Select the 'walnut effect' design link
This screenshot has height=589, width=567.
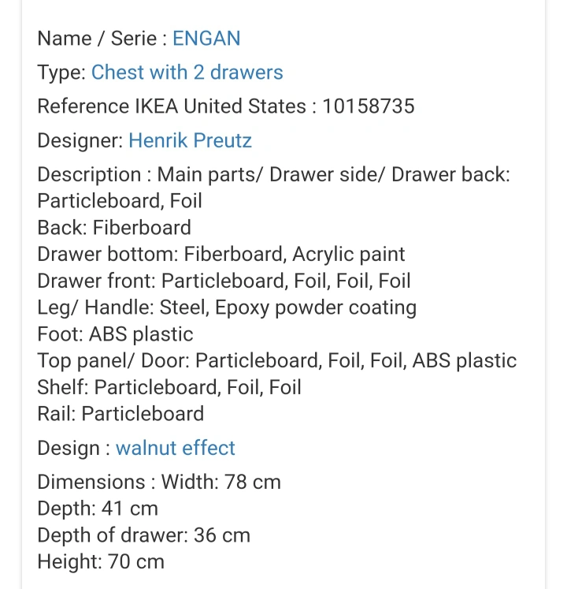[x=175, y=448]
